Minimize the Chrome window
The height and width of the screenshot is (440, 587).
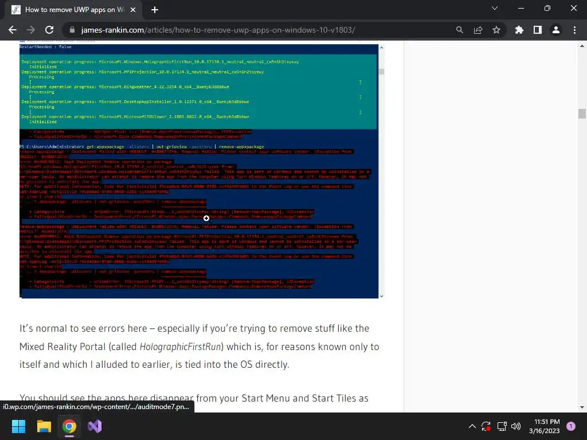[521, 8]
